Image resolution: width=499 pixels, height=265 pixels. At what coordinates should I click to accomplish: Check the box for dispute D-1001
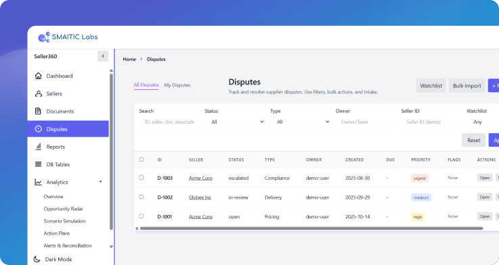point(142,216)
